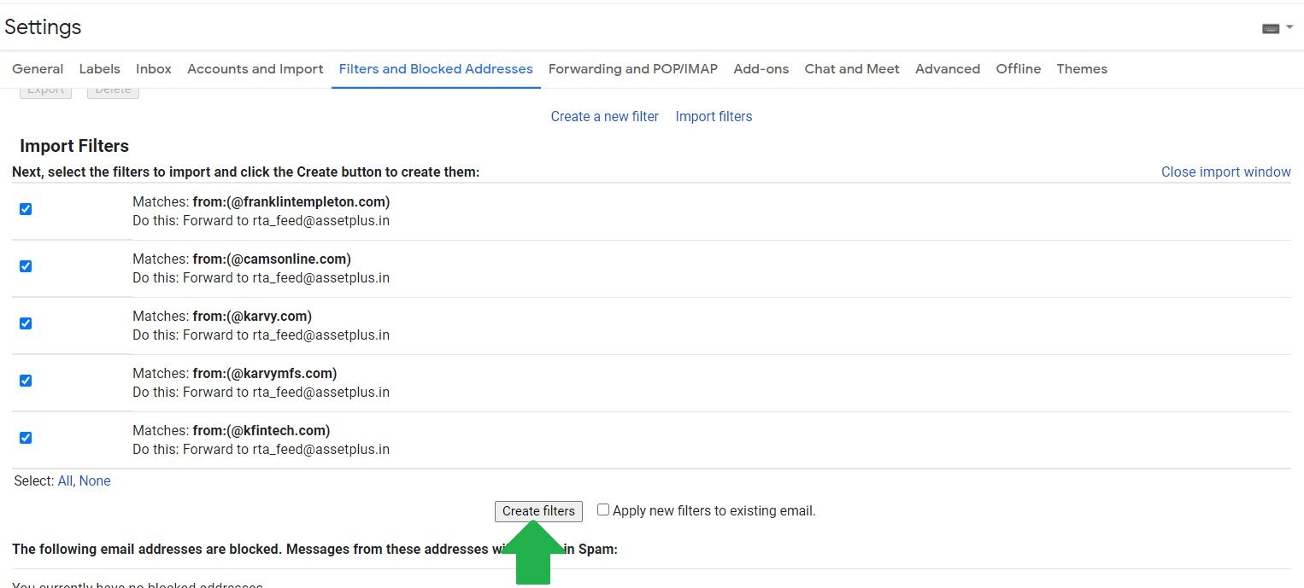
Task: Select None filters link
Action: click(95, 481)
